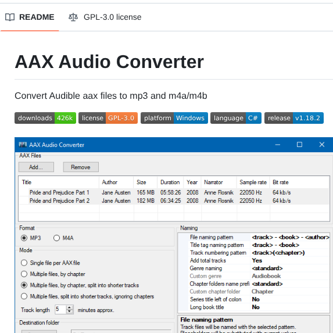The width and height of the screenshot is (333, 333).
Task: Select the Pride and Prejudice Part 2 row
Action: point(174,200)
